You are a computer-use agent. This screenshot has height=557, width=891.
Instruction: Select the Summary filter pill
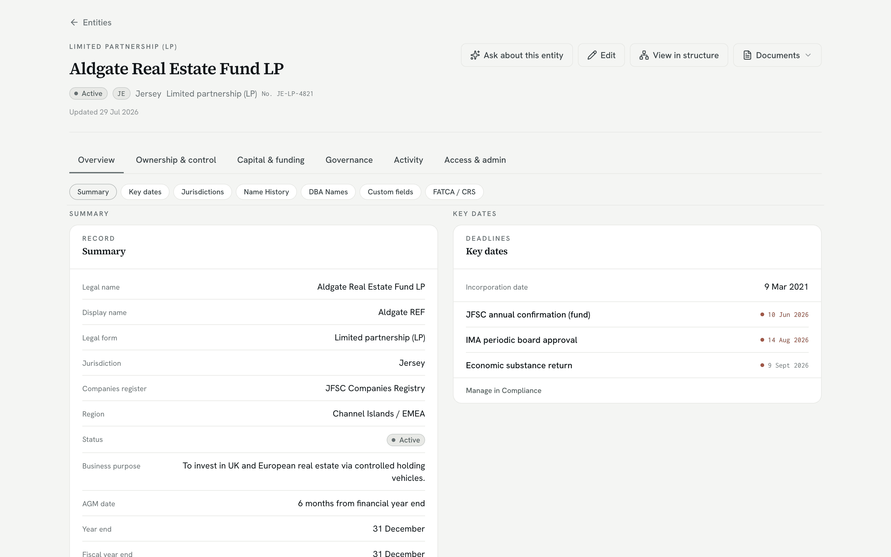tap(93, 192)
